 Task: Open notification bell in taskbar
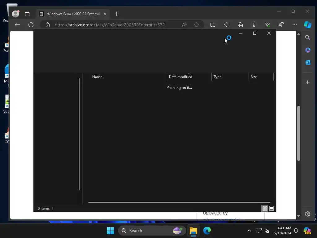(x=296, y=231)
